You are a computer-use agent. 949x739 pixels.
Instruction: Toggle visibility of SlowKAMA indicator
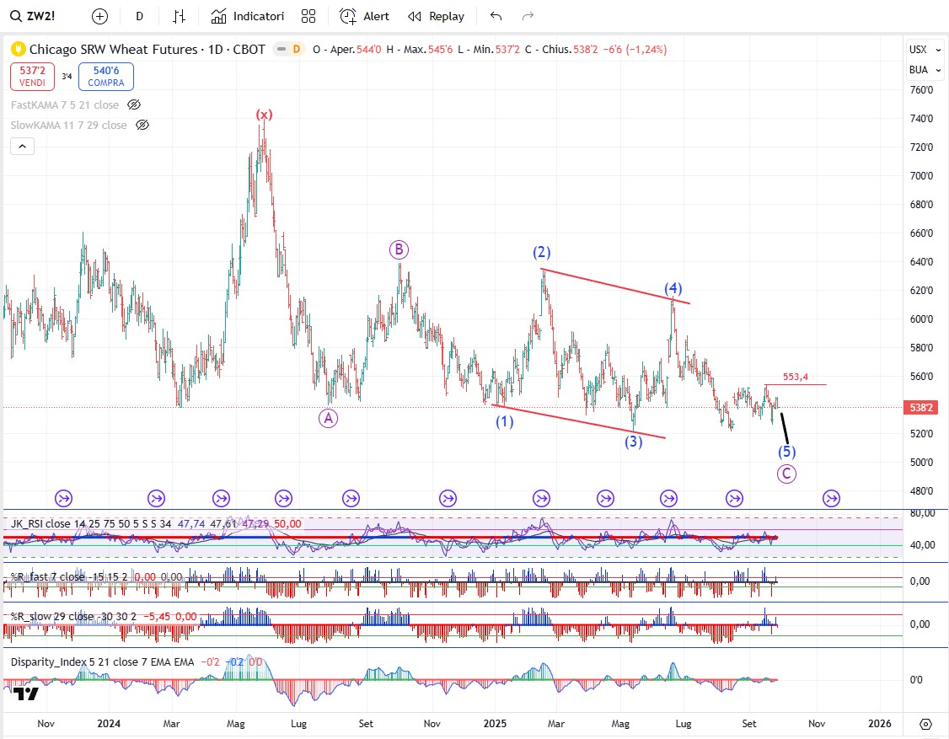tap(142, 125)
